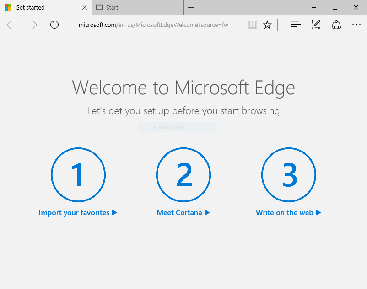
Task: Add page to favorites star
Action: coord(267,25)
